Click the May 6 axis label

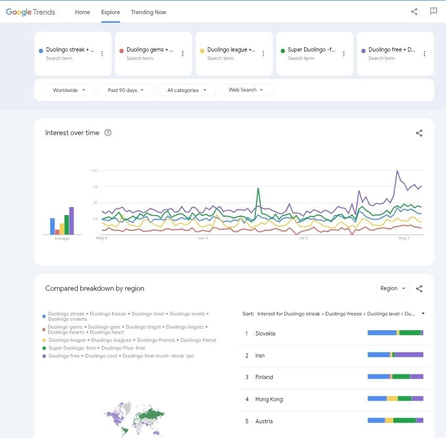[x=101, y=238]
